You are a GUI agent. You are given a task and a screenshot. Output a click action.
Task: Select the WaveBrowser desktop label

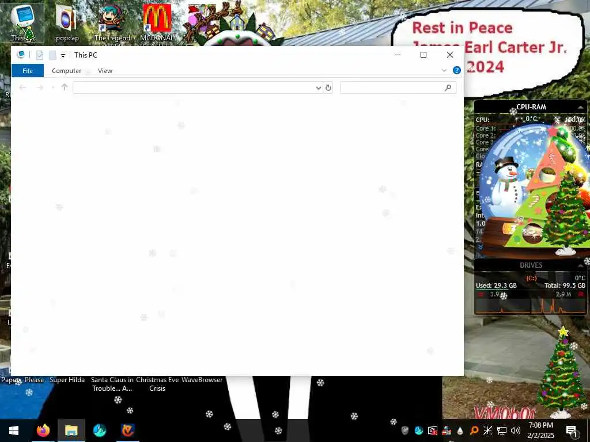202,380
